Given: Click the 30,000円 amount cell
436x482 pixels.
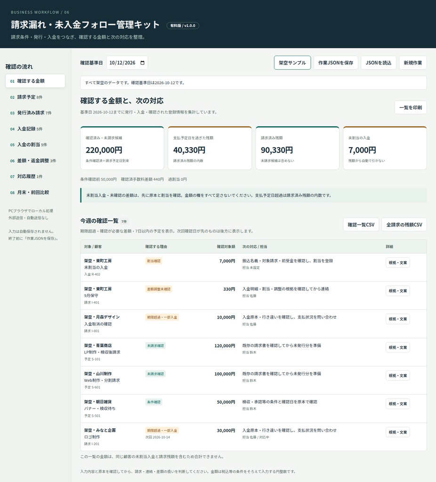Looking at the screenshot, I should pos(226,431).
